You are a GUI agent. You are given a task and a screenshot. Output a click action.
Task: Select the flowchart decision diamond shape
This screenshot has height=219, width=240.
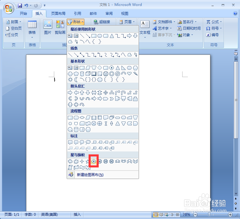82,118
